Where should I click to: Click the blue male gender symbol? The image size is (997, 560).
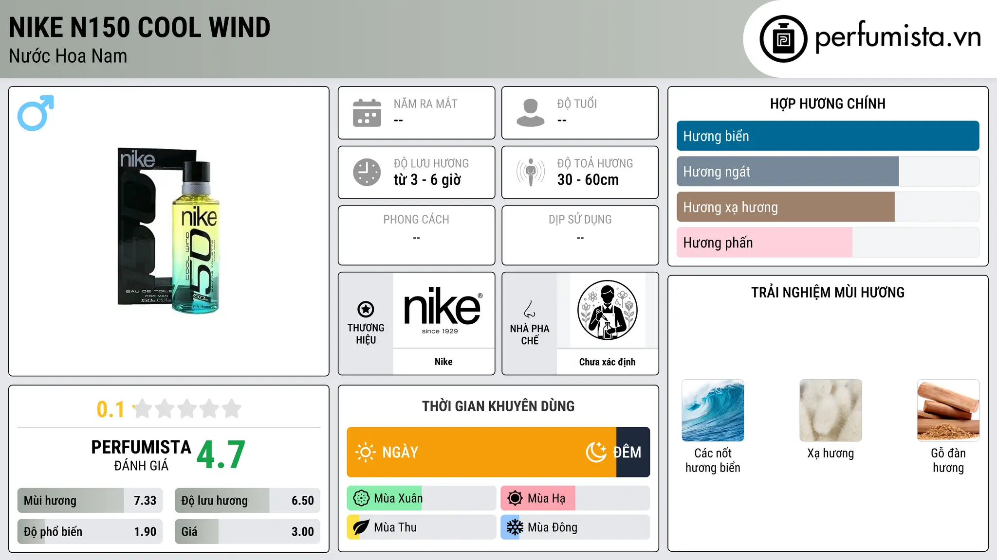point(36,113)
